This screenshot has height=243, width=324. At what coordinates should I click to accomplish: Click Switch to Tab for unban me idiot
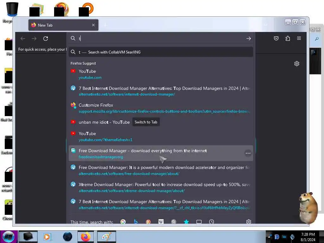(x=146, y=122)
